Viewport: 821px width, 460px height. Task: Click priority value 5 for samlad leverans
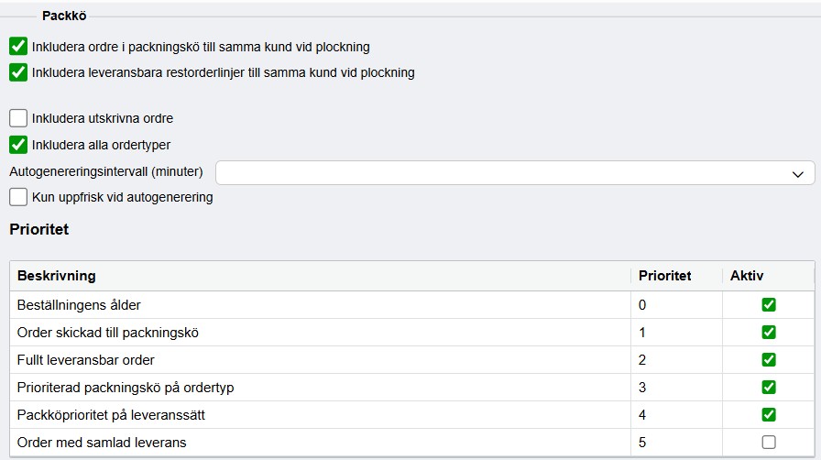click(x=642, y=443)
